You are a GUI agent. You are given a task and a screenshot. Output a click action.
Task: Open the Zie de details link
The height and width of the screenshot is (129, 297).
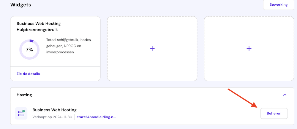28,74
